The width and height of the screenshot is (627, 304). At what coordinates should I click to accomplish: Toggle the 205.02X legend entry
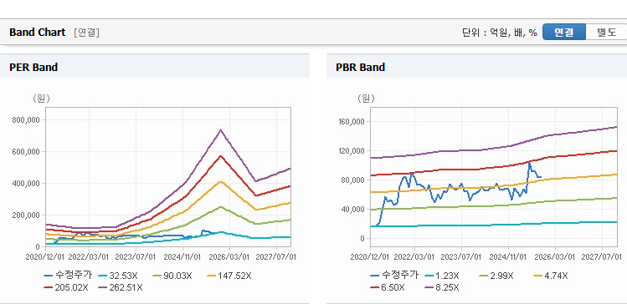click(x=66, y=287)
